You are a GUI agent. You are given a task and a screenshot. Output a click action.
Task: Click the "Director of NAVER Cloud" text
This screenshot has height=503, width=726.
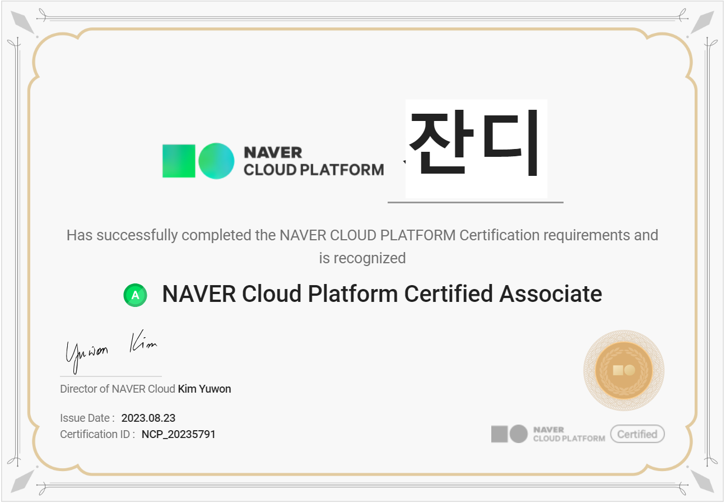[118, 389]
